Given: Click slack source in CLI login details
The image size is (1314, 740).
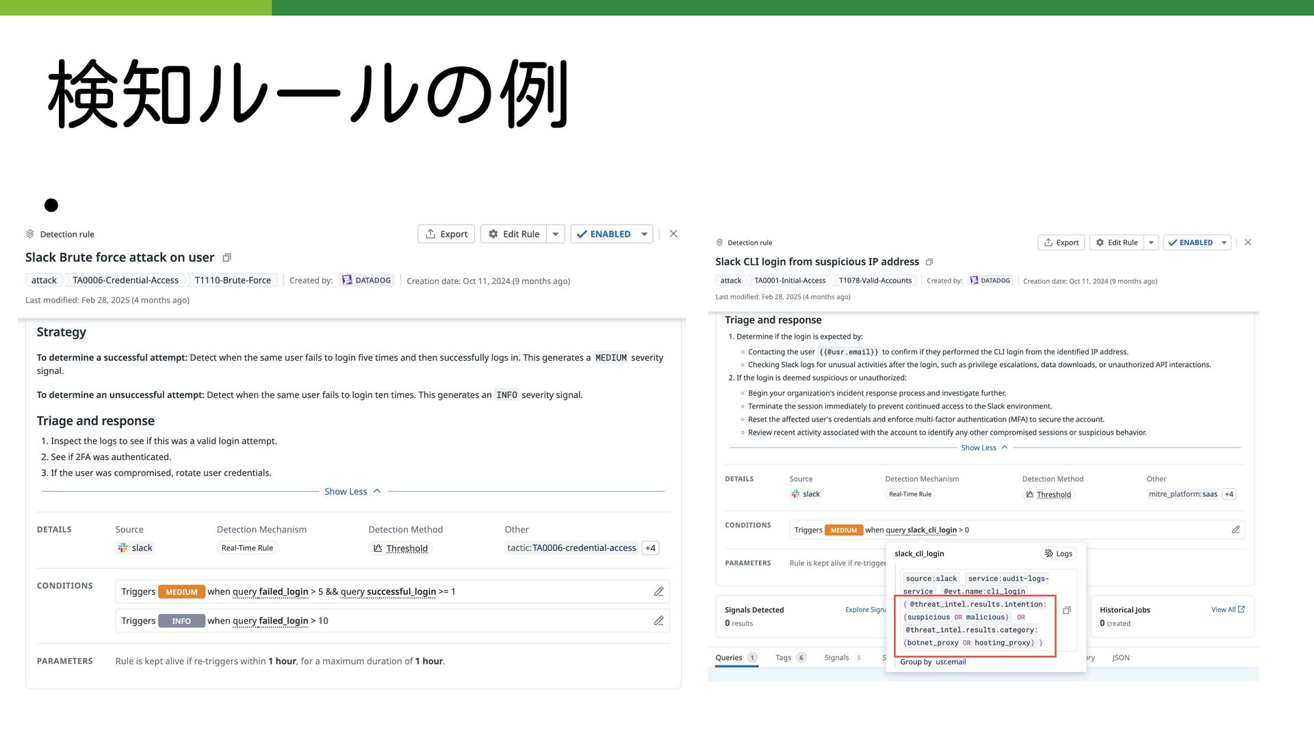Looking at the screenshot, I should point(806,494).
